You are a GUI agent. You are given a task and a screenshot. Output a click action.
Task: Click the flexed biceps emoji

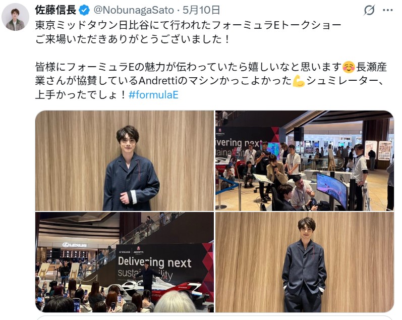[x=299, y=81]
